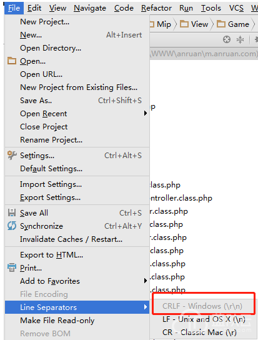The width and height of the screenshot is (258, 340).
Task: Click the Synchronize refresh arrows icon
Action: [x=12, y=226]
